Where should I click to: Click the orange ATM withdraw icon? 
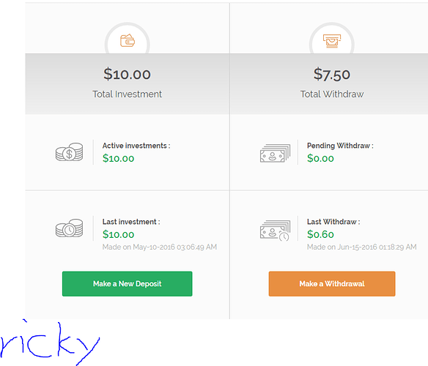tap(332, 41)
